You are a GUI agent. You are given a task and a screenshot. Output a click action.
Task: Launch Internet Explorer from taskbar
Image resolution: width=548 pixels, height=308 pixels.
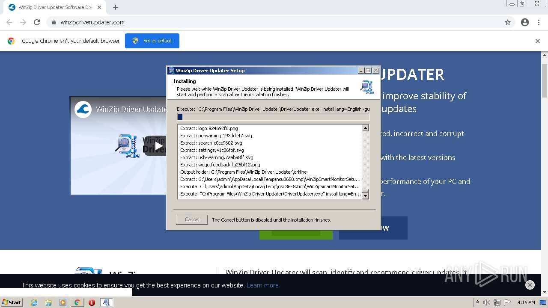[34, 302]
